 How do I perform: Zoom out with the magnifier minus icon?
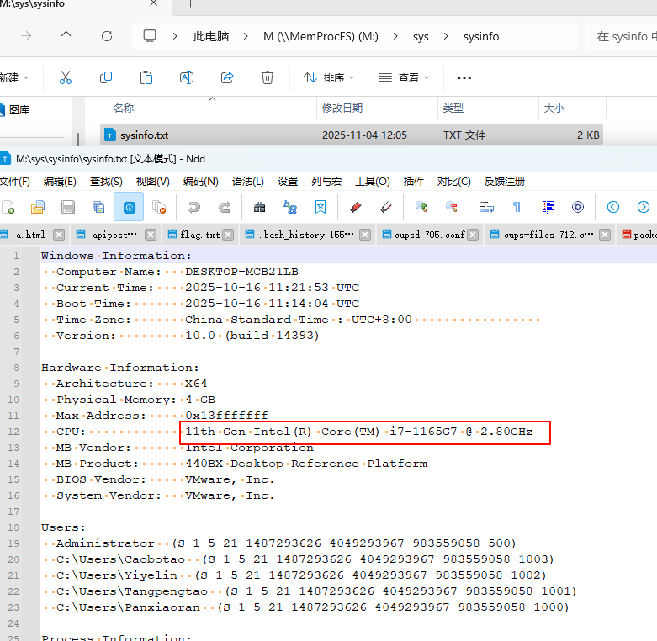click(451, 207)
